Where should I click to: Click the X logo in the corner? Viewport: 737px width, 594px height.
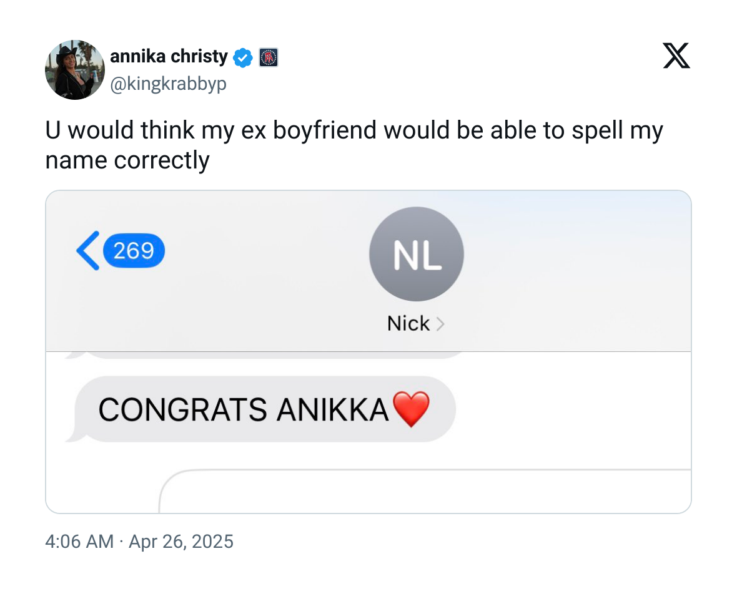(676, 56)
